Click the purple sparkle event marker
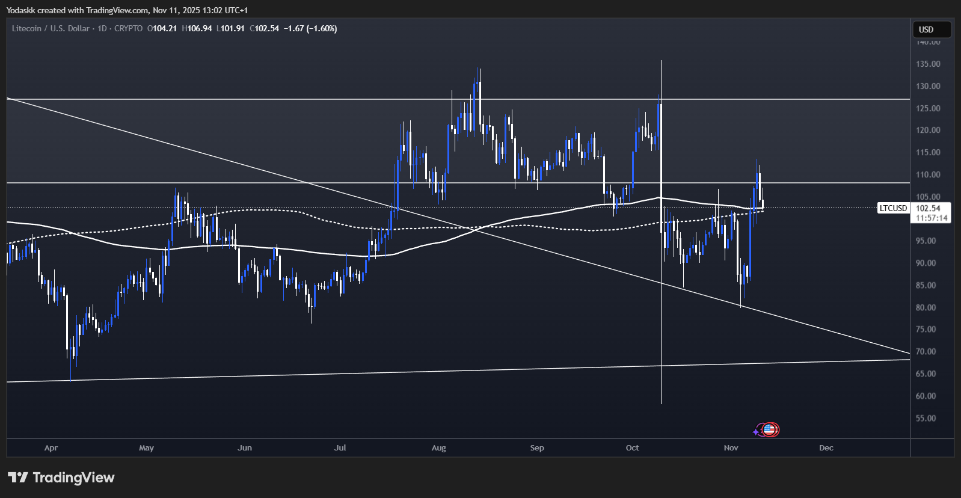This screenshot has height=498, width=961. 757,431
